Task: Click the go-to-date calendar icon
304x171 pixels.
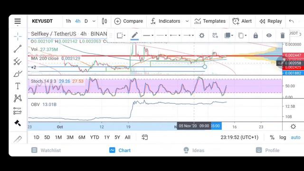Action: (x=144, y=137)
